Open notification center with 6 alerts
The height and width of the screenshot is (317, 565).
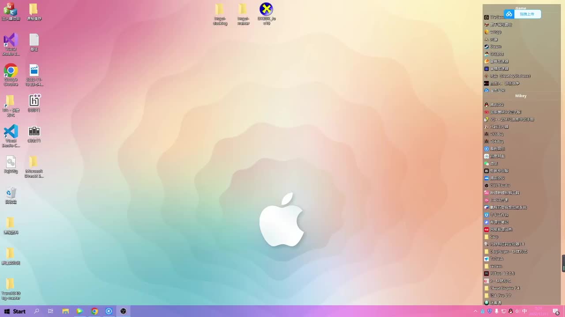[x=556, y=311]
